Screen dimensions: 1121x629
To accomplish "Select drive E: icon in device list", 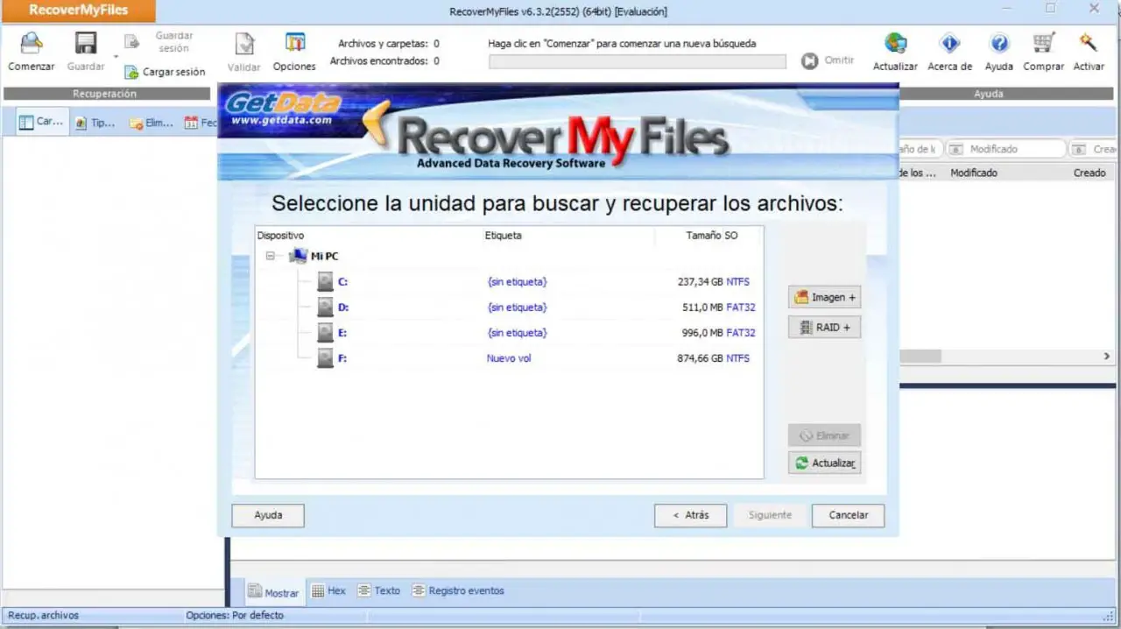I will coord(325,332).
